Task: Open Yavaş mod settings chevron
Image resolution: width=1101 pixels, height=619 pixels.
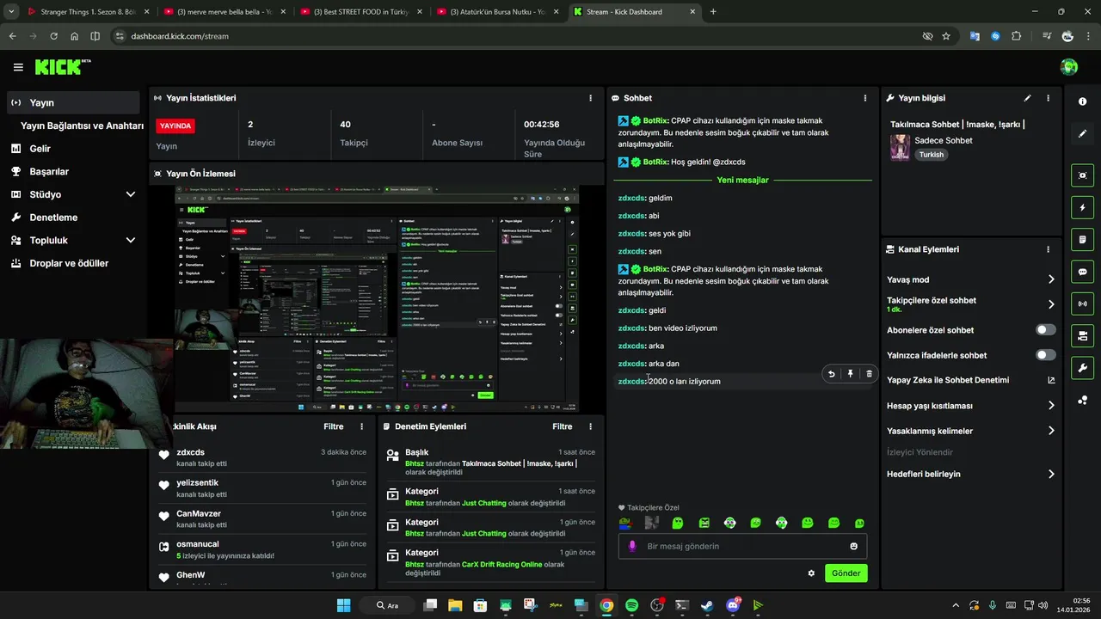Action: [x=1051, y=279]
